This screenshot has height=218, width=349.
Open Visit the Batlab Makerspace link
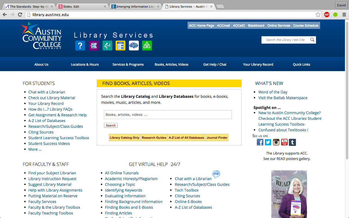click(283, 98)
